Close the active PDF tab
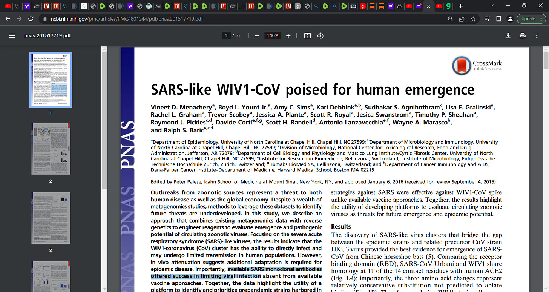Screen dimensions: 549x292 pos(428,6)
